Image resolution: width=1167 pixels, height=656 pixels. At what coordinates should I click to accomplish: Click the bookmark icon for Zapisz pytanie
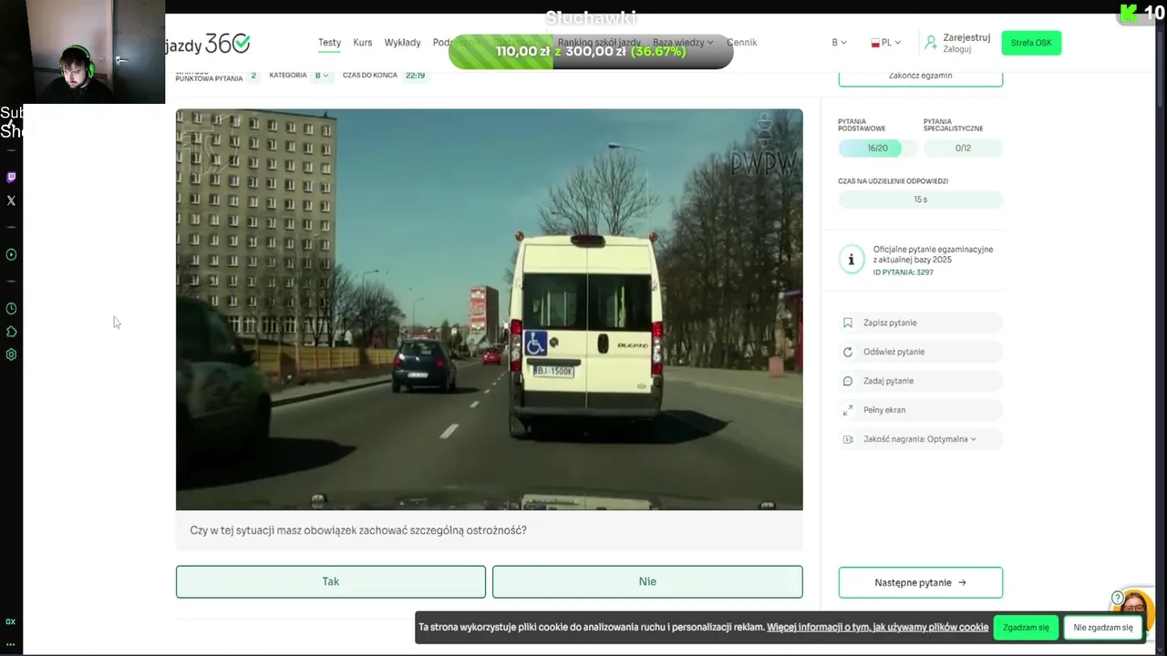click(x=848, y=323)
